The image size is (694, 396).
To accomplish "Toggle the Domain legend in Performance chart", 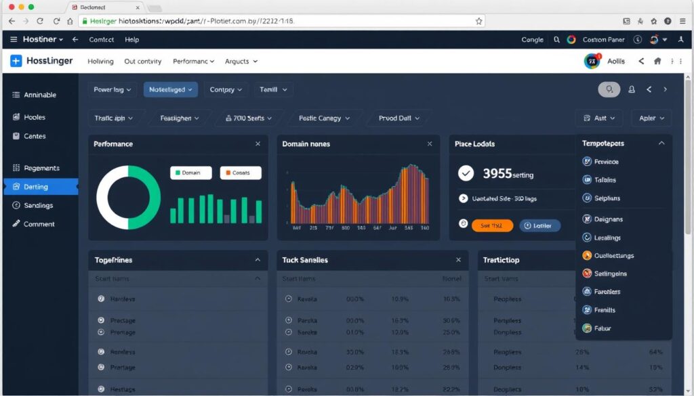I will [190, 173].
